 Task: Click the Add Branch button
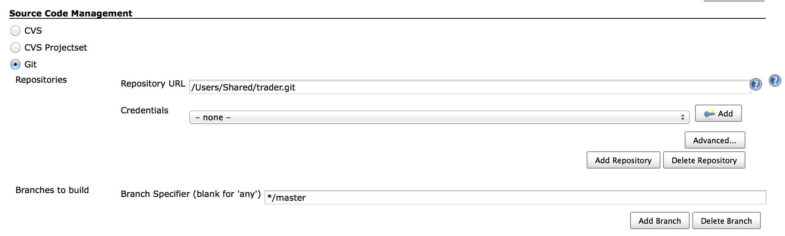click(660, 221)
